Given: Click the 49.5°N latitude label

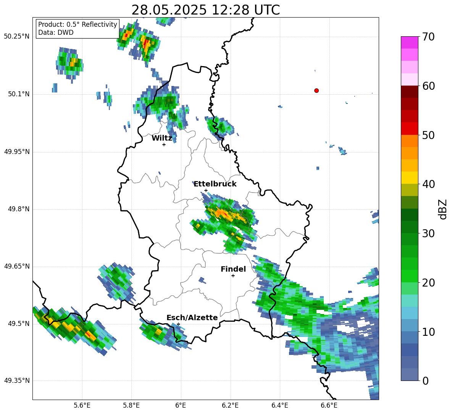Looking at the screenshot, I should click(x=19, y=323).
